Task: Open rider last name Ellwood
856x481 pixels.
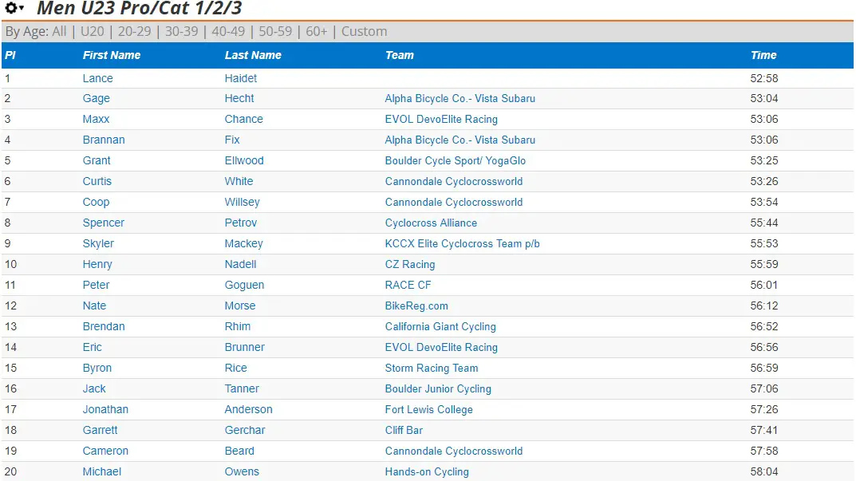Action: 244,161
